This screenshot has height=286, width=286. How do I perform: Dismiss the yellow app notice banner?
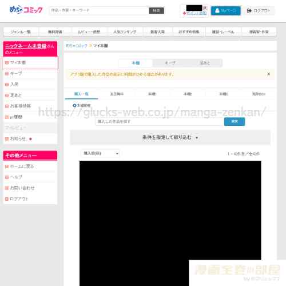(269, 74)
